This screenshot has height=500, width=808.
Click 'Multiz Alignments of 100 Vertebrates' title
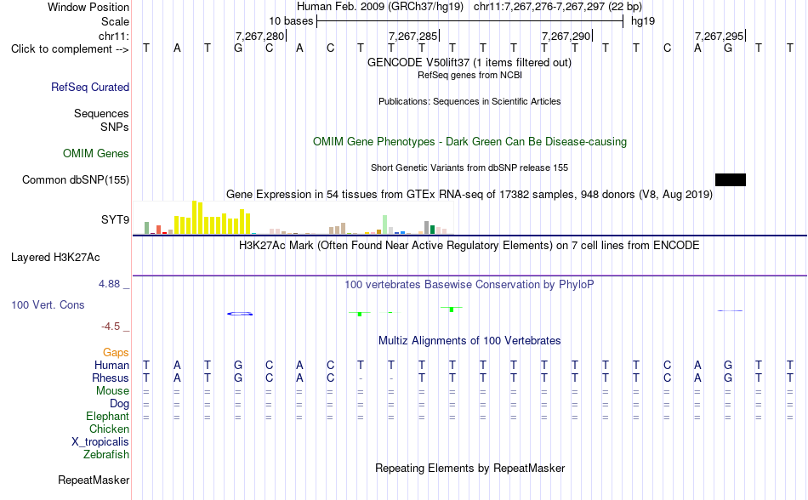pos(469,340)
